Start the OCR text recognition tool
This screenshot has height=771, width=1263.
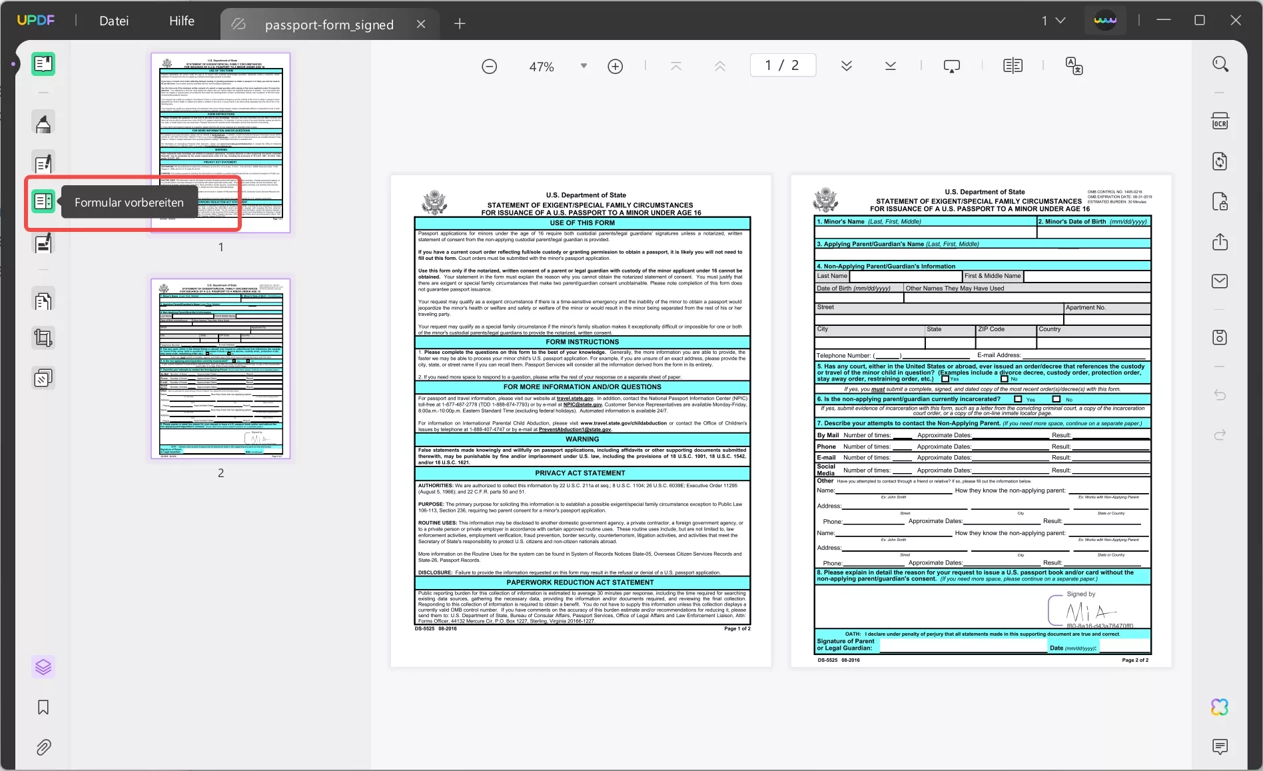1220,121
